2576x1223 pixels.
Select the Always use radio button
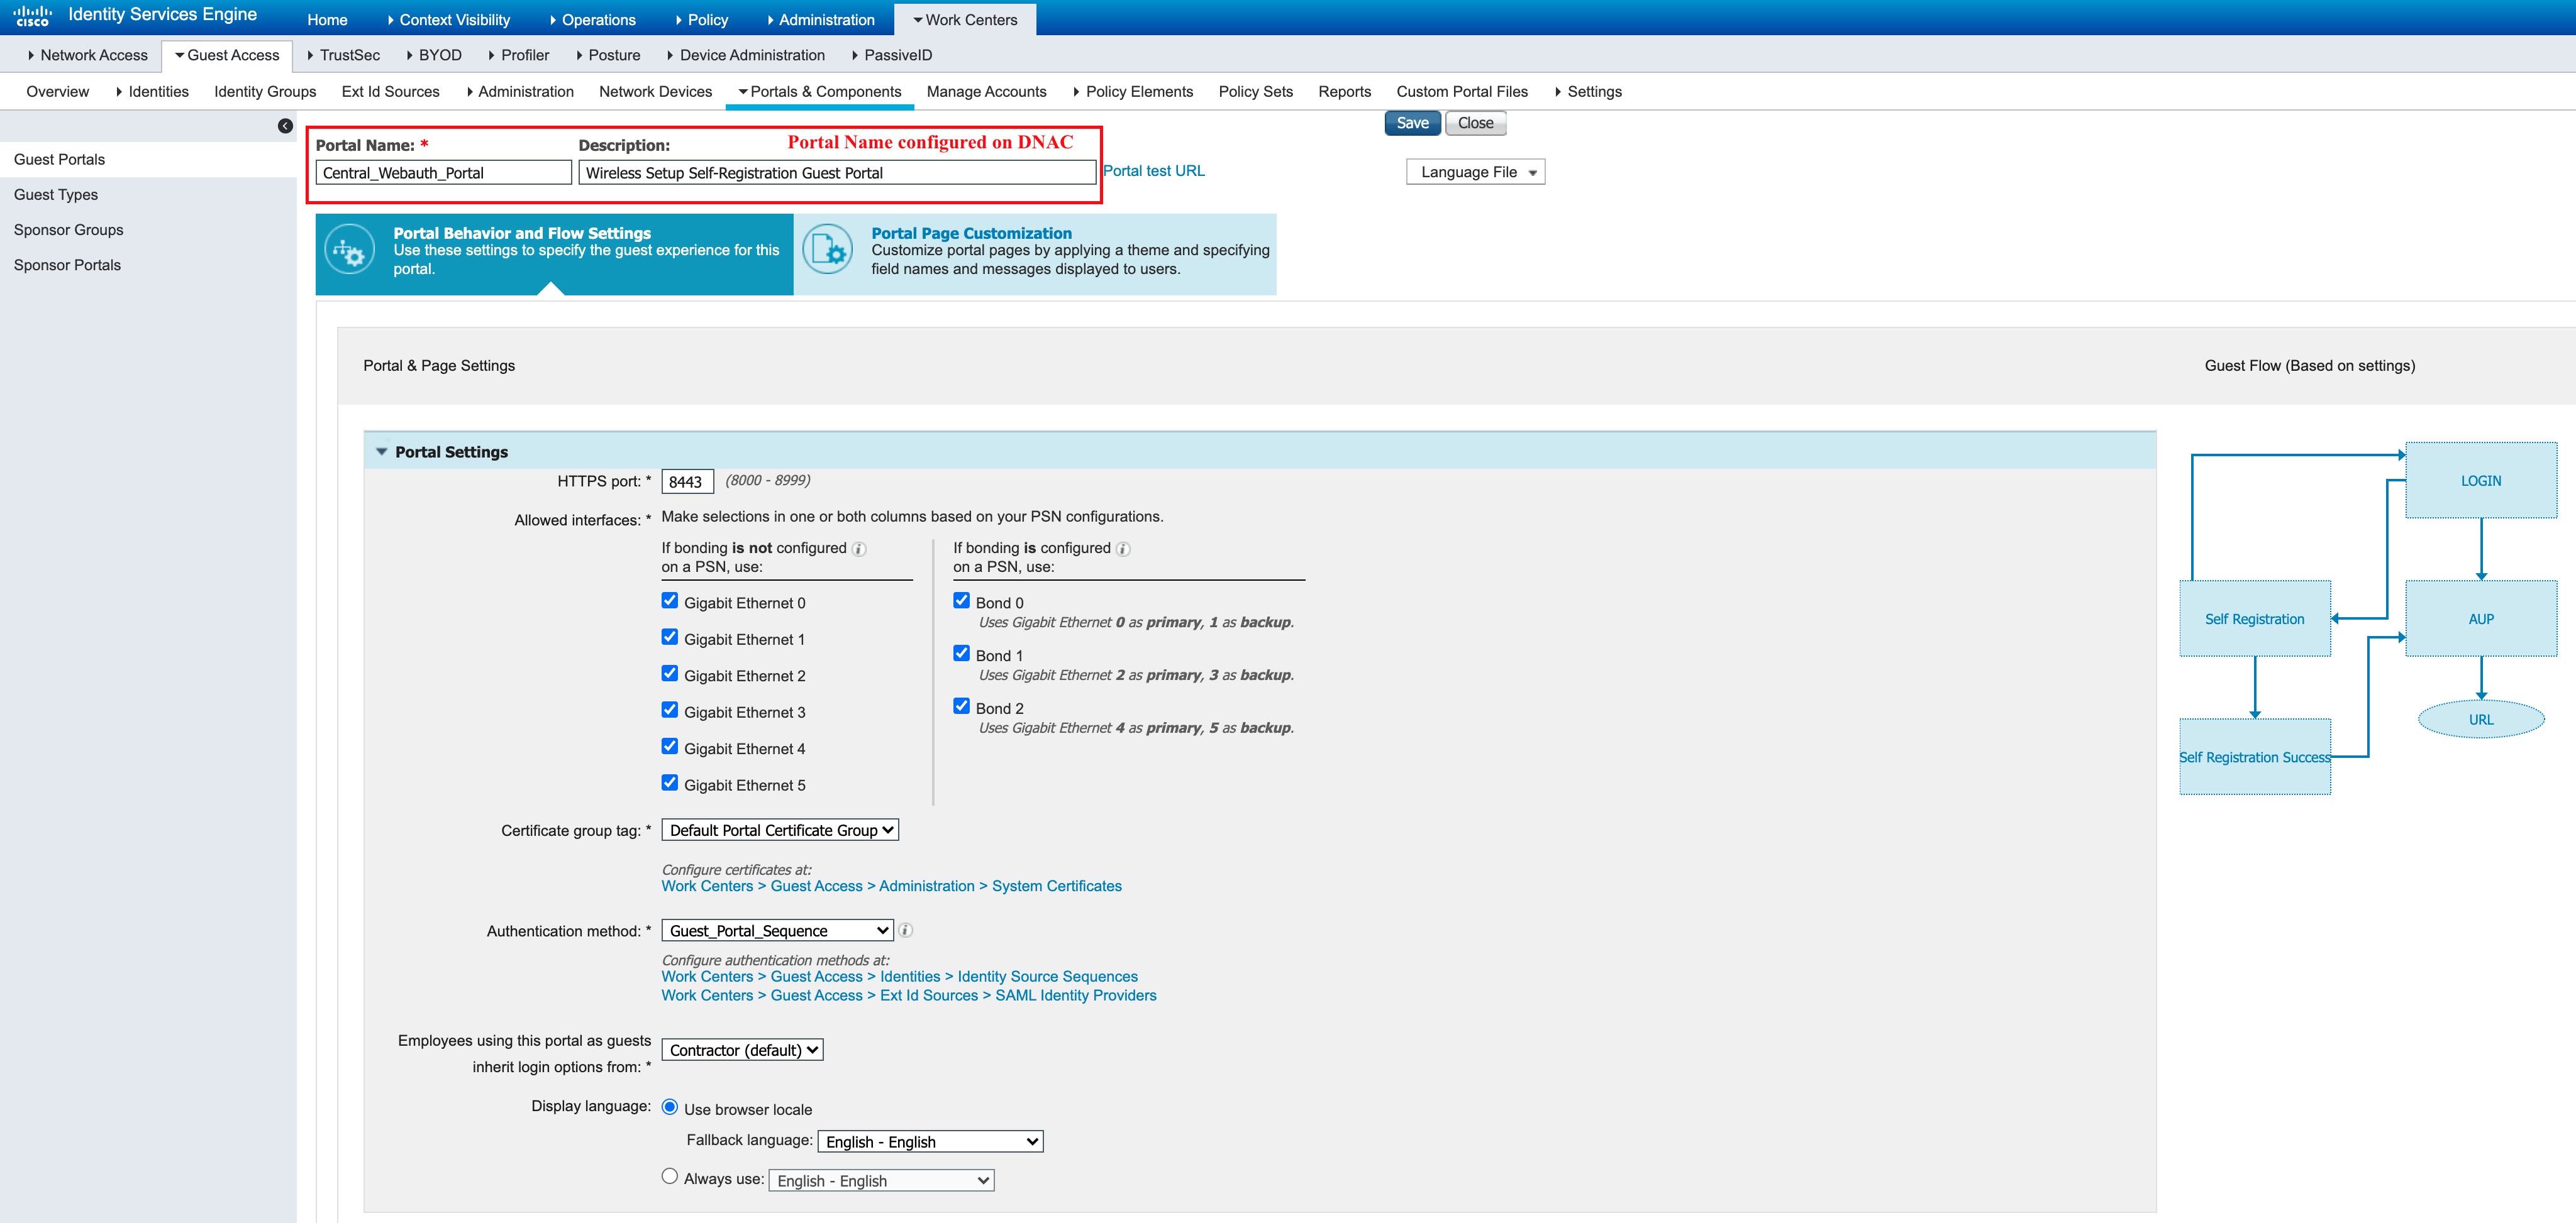(670, 1177)
